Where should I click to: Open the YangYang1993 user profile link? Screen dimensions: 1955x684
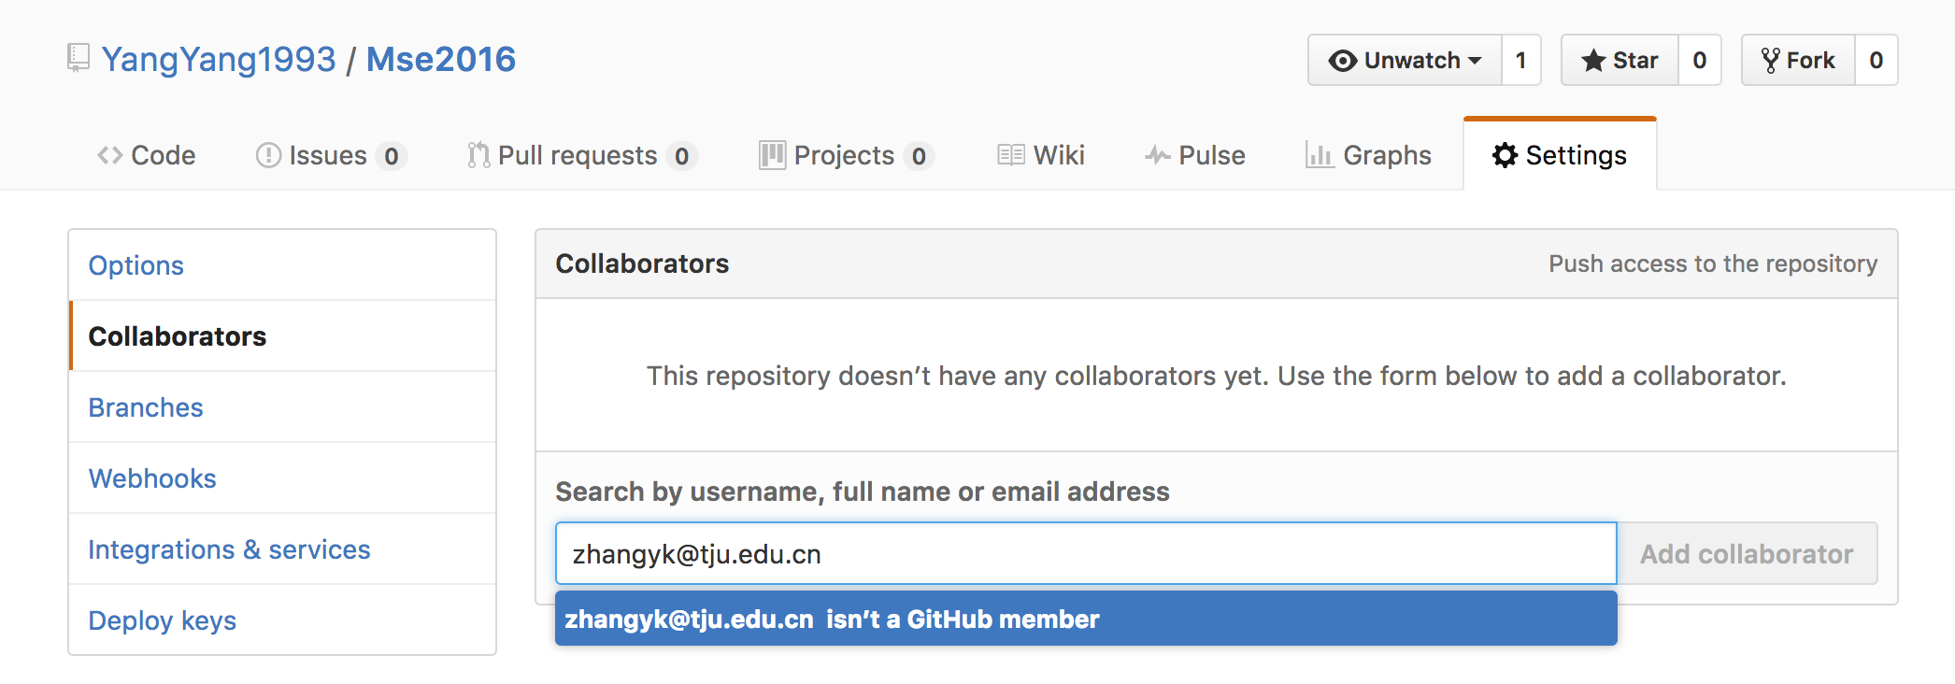tap(219, 59)
